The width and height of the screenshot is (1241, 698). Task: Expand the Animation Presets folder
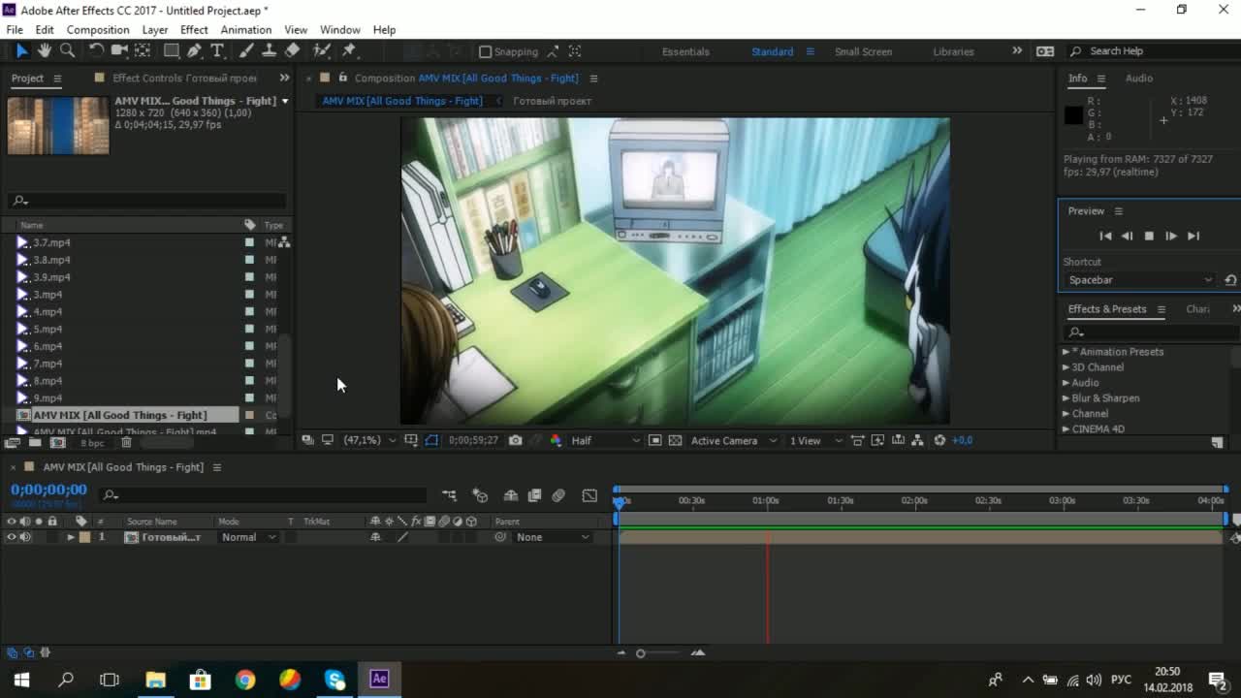pos(1066,352)
